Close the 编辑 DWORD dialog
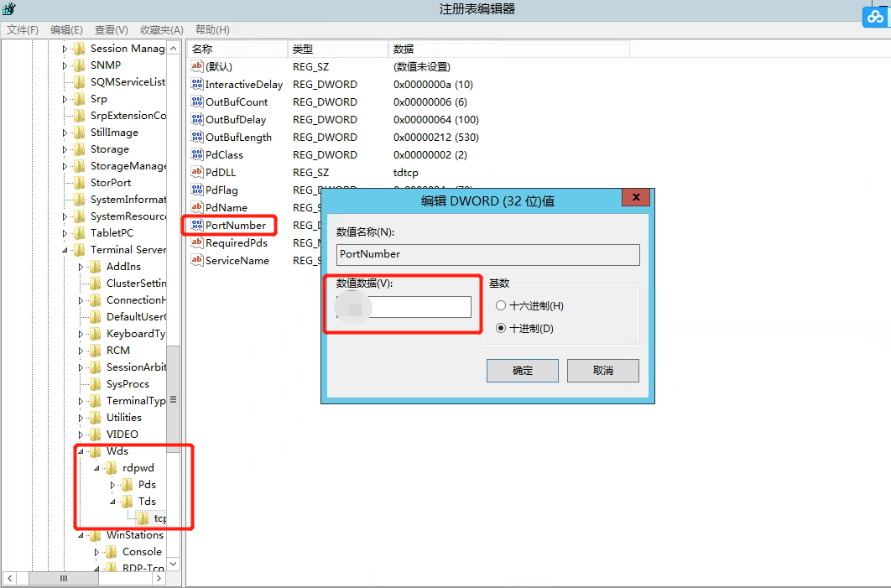The height and width of the screenshot is (588, 891). (637, 197)
